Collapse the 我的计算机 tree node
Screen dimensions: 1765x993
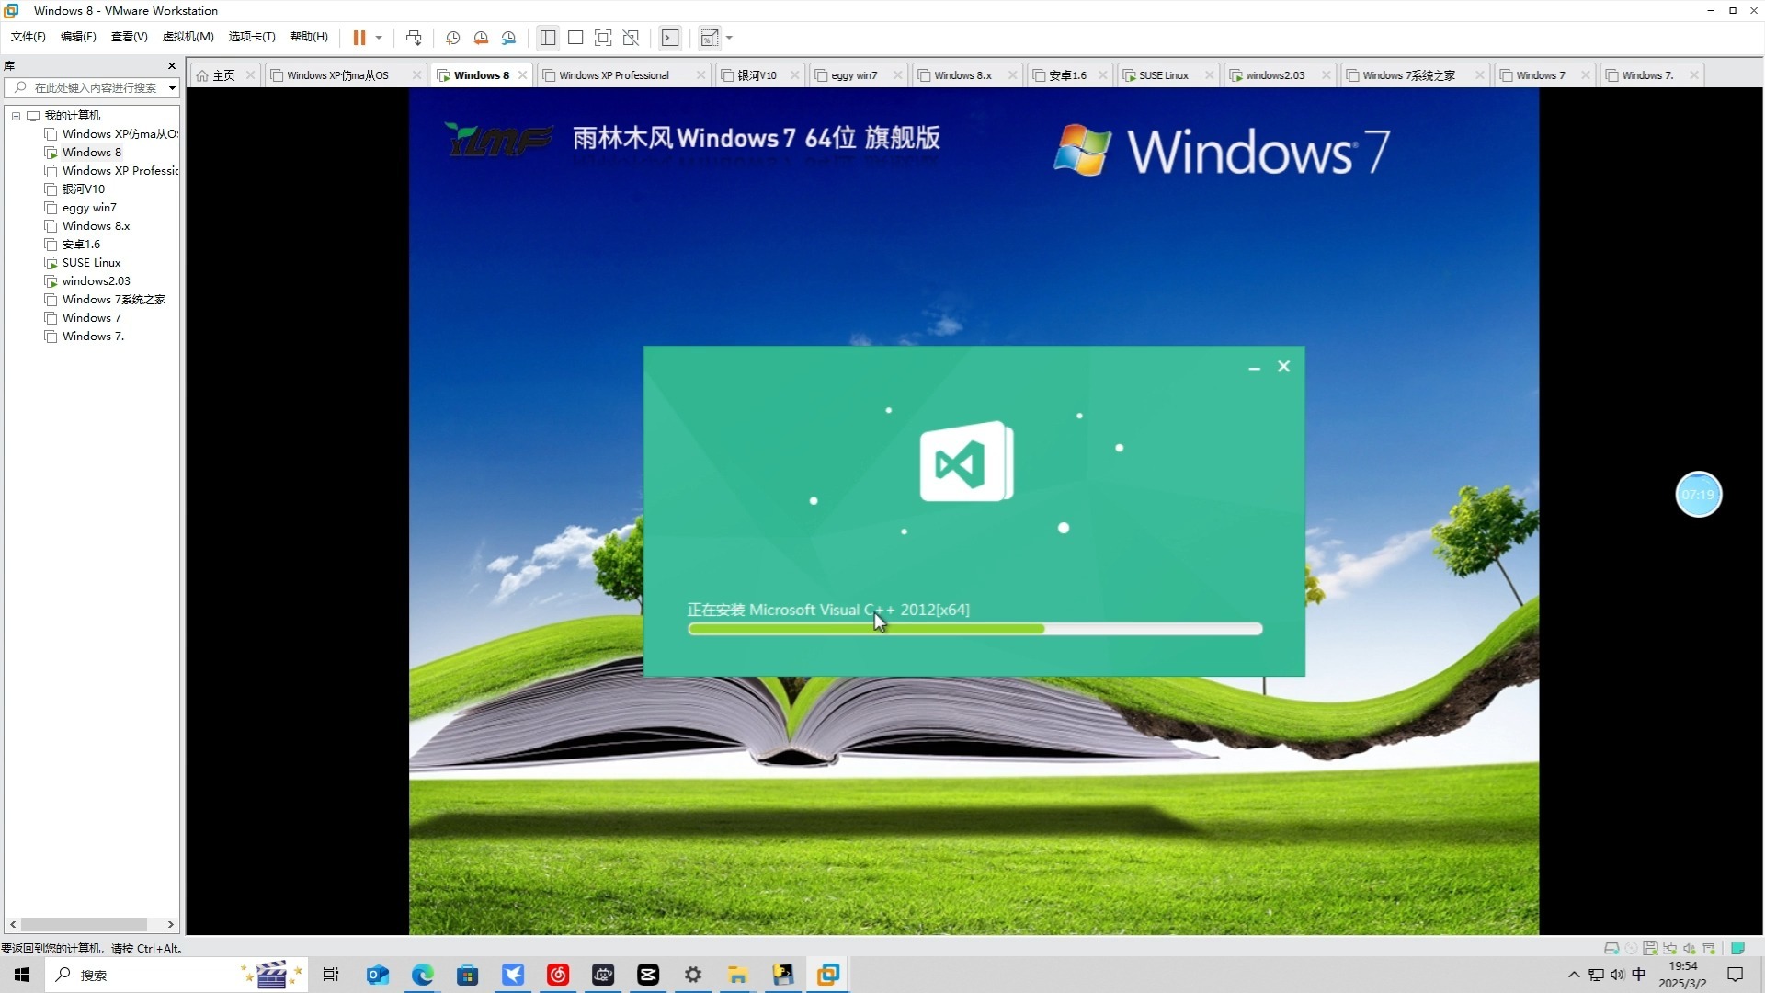click(x=15, y=116)
